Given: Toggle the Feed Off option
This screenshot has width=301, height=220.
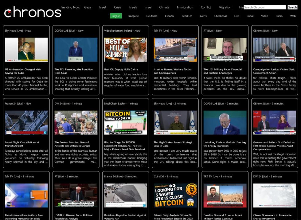Looking at the screenshot, I should tap(187, 16).
